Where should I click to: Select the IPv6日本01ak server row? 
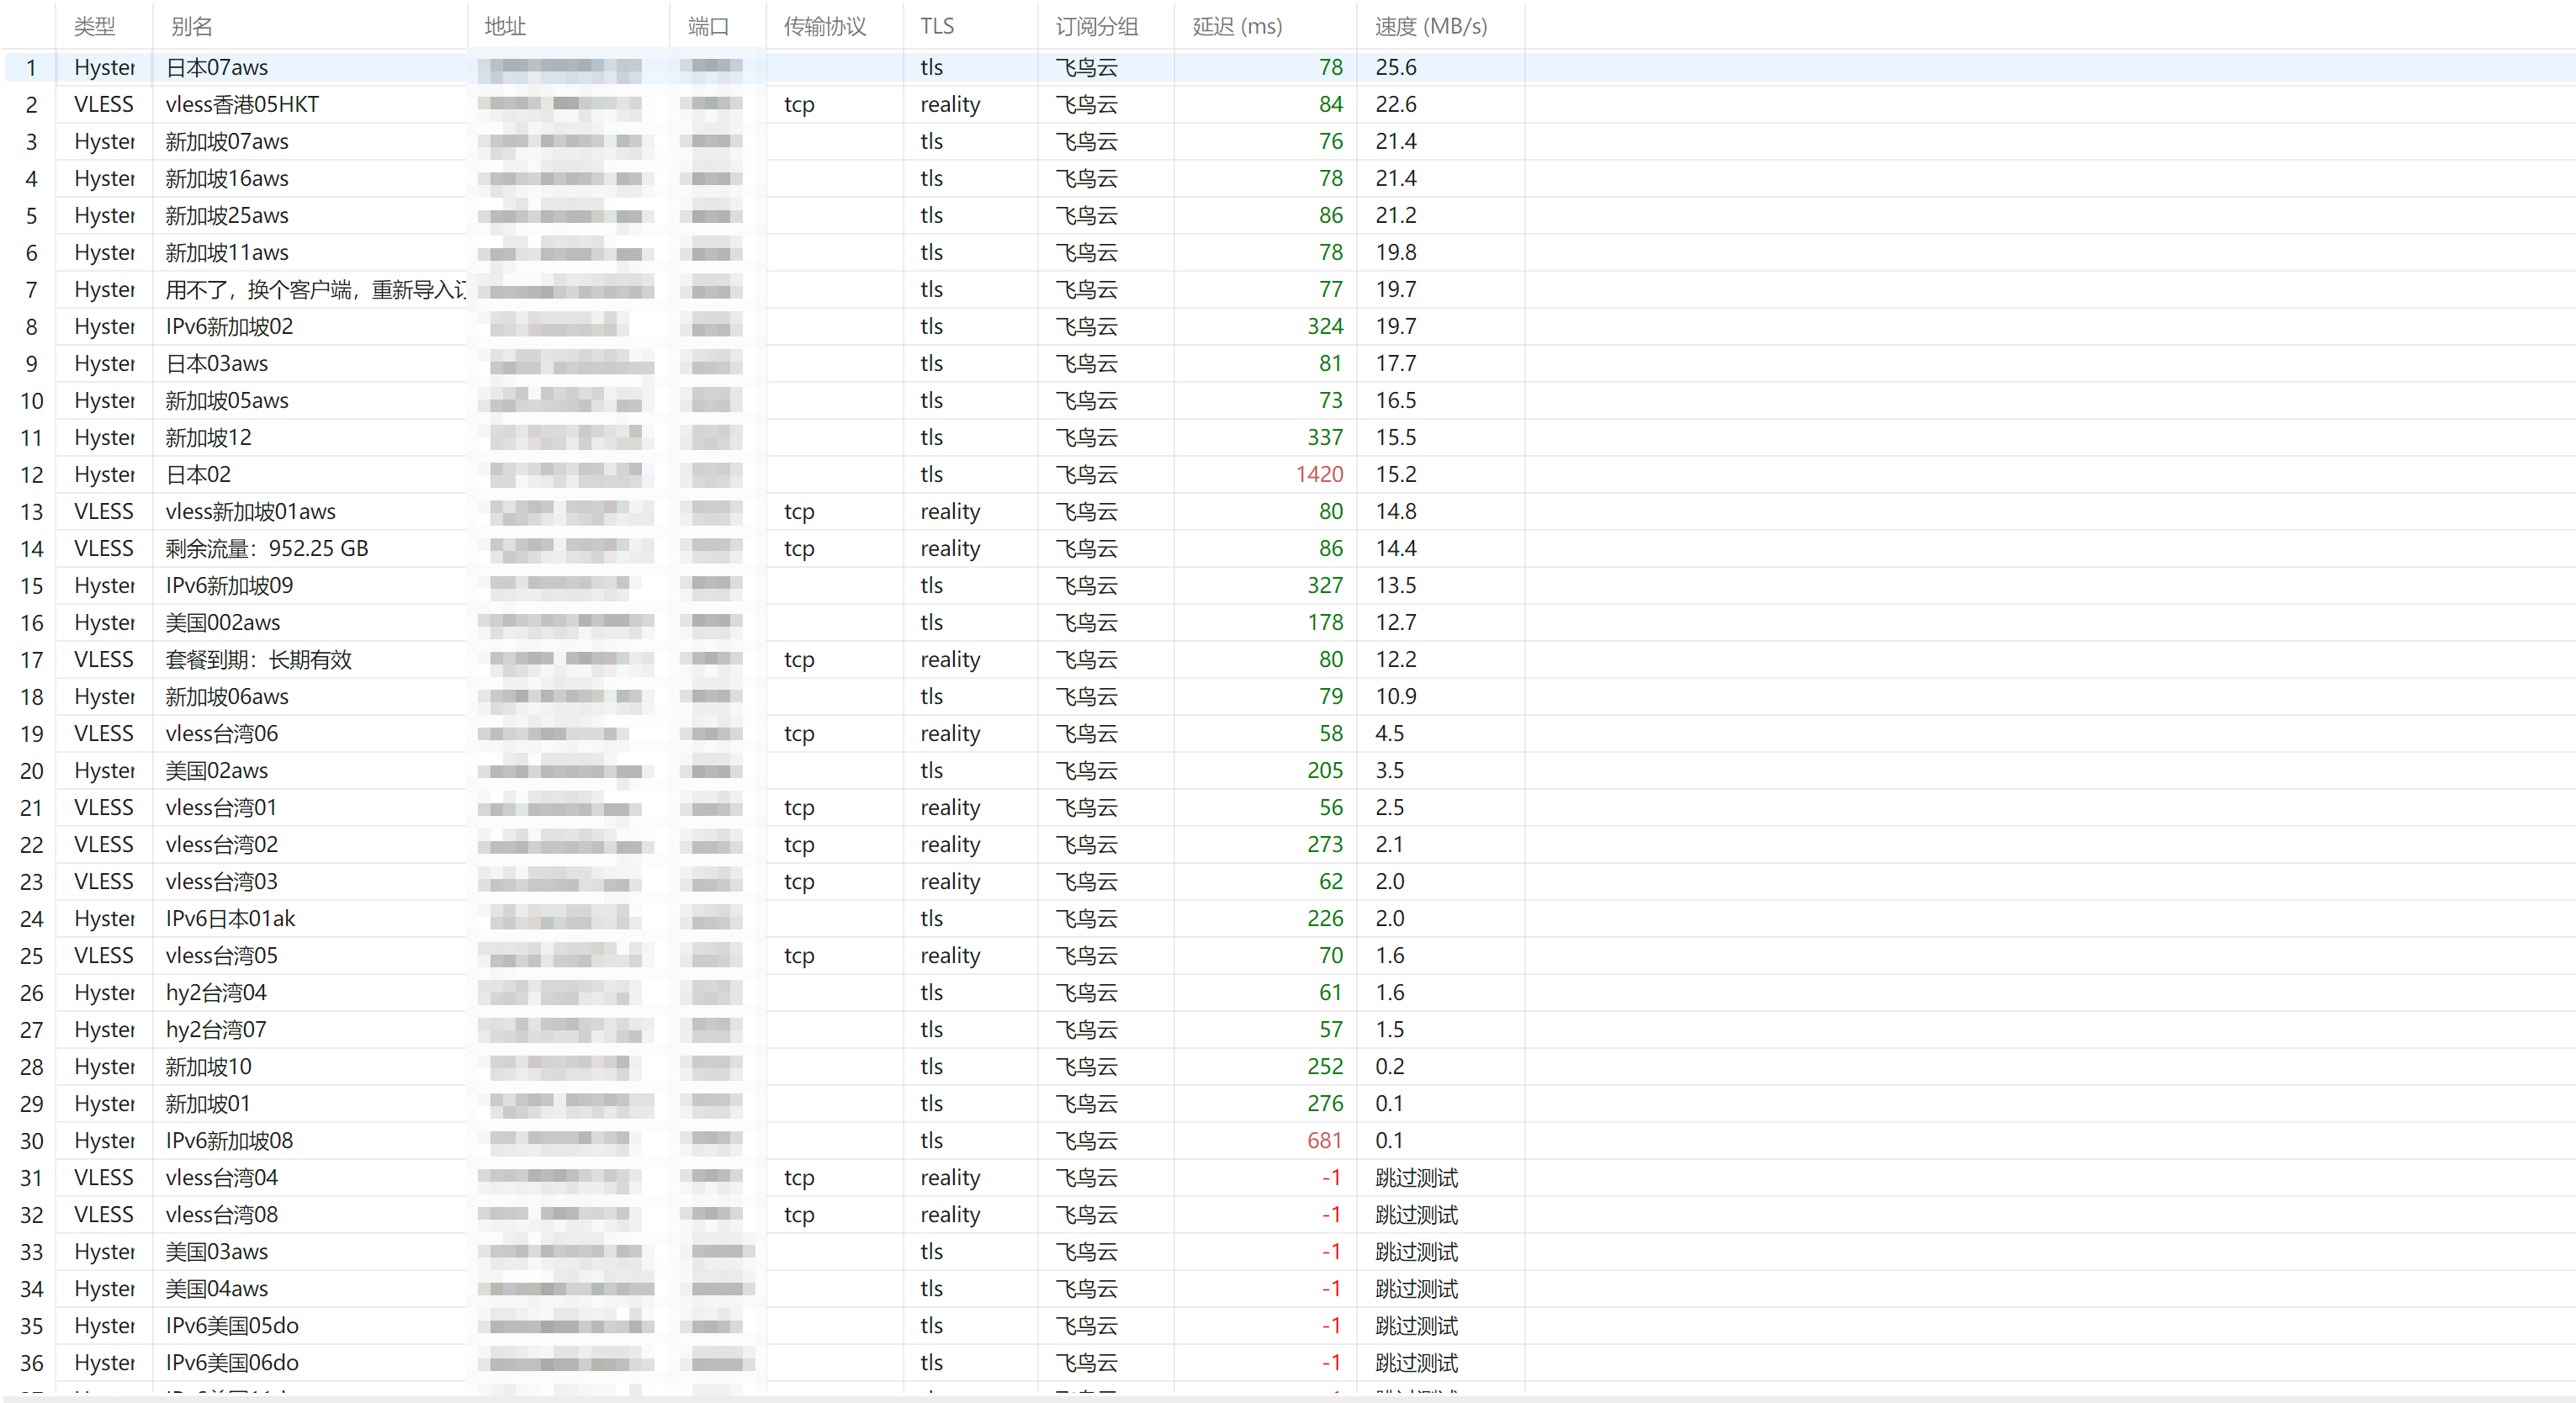(1288, 918)
